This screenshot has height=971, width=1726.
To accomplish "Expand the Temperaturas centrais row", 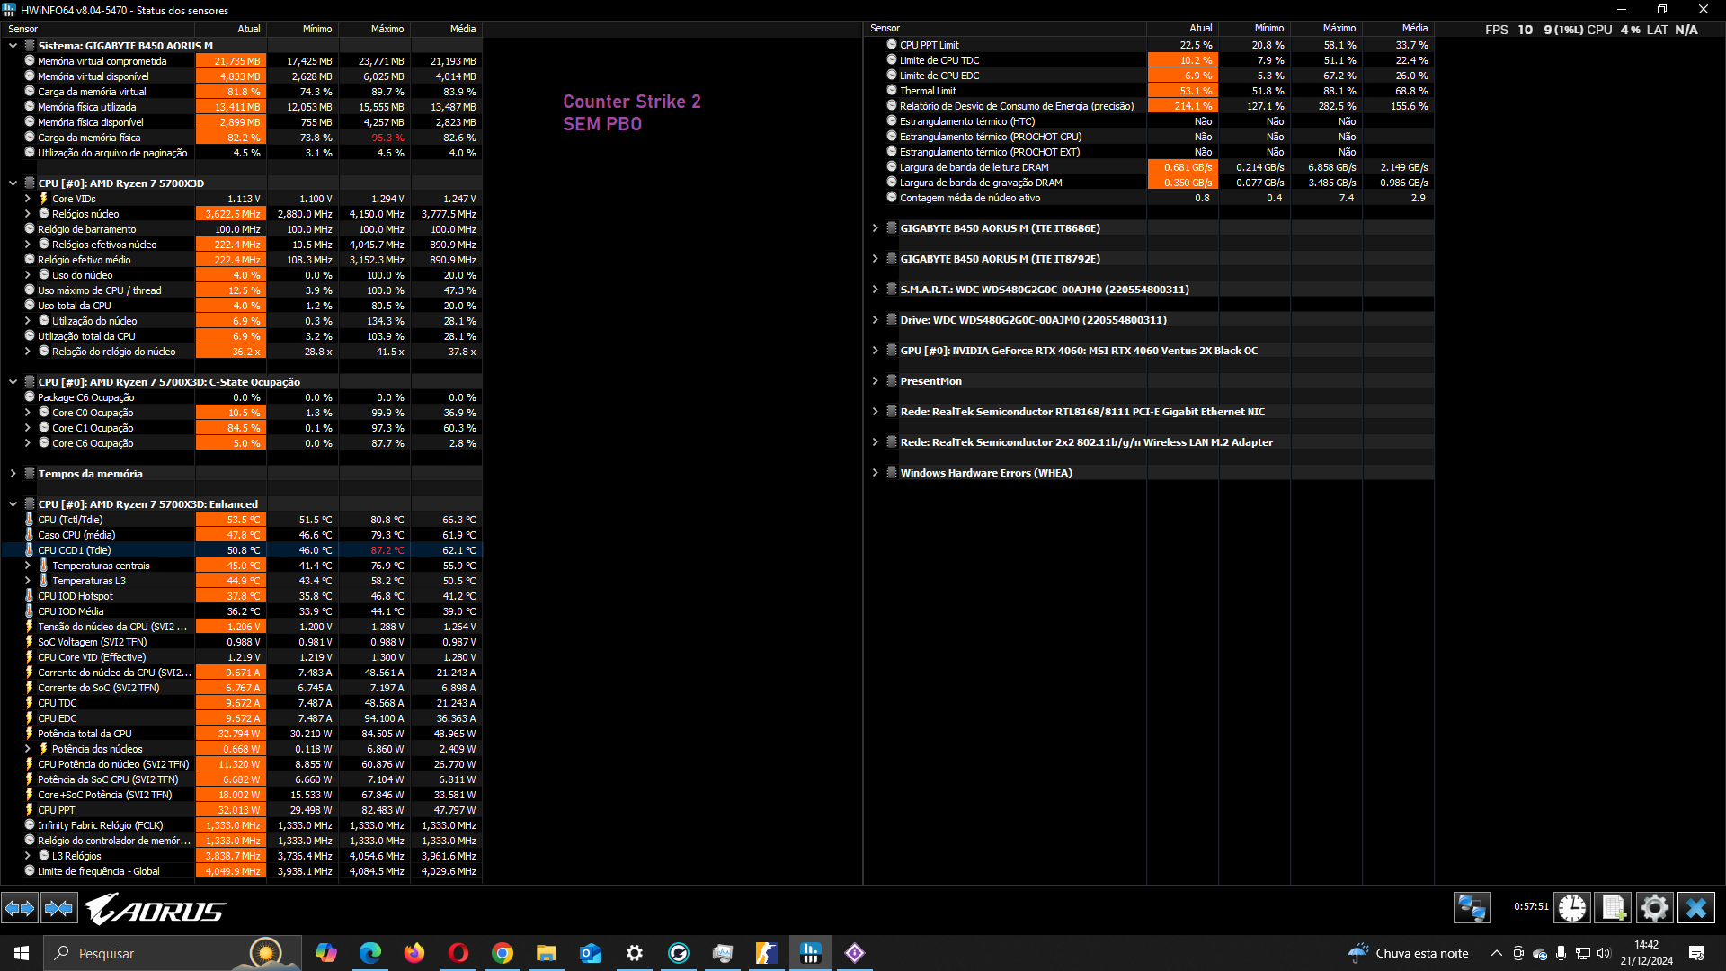I will pos(27,566).
